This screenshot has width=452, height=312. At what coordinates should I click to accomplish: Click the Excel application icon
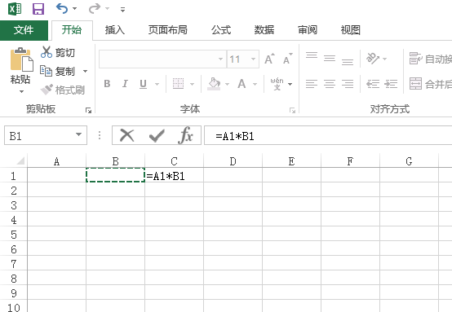coord(15,9)
